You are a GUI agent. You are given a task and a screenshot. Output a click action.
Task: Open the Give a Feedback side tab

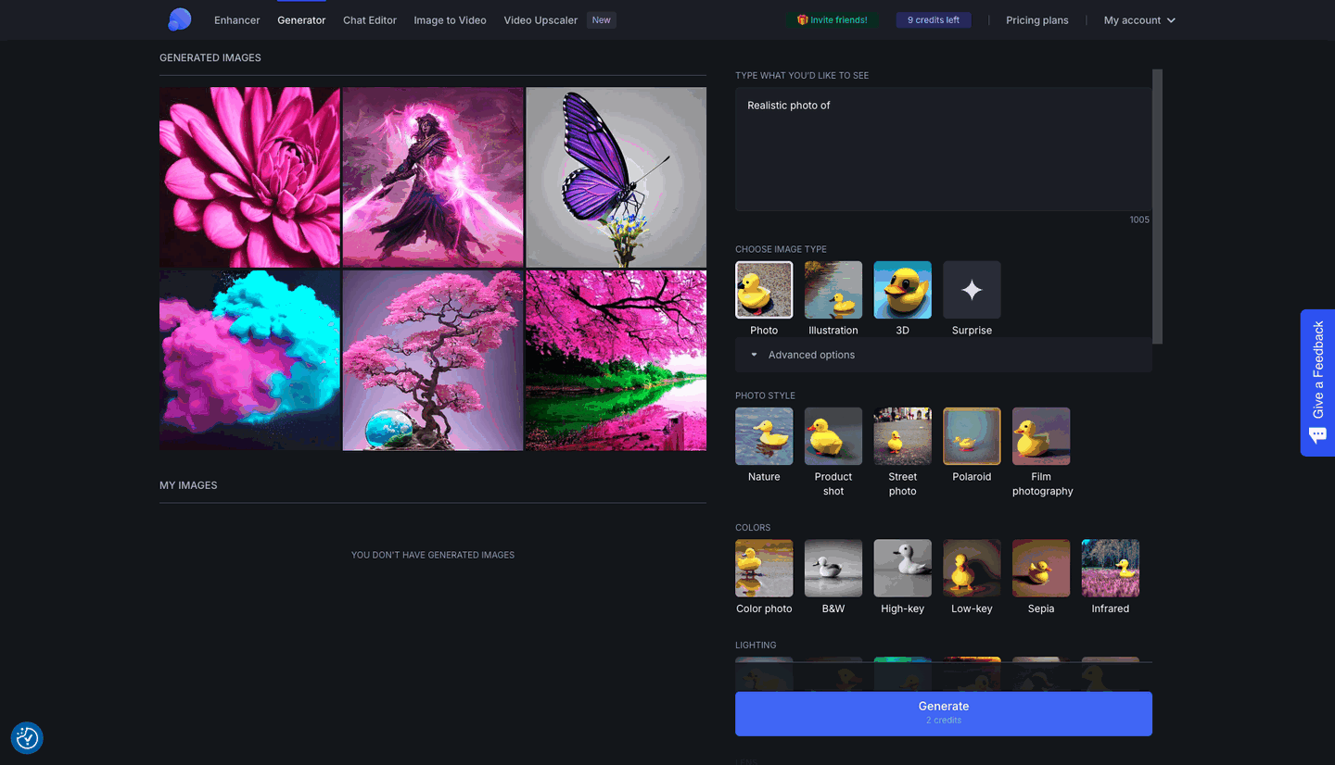tap(1317, 382)
